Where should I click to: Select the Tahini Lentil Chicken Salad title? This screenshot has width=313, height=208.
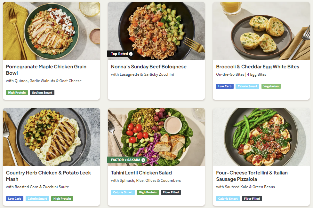141,173
